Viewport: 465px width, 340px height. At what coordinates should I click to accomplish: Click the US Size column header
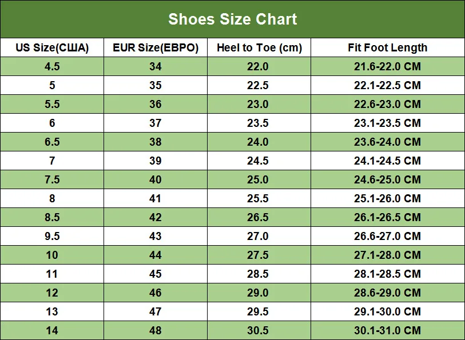[52, 47]
